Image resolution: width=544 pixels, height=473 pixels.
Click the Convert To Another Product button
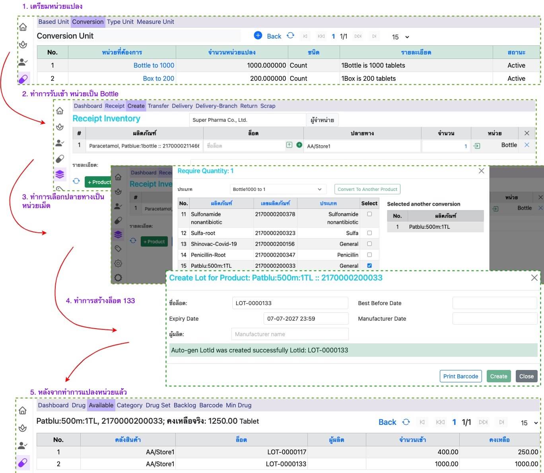click(x=367, y=189)
